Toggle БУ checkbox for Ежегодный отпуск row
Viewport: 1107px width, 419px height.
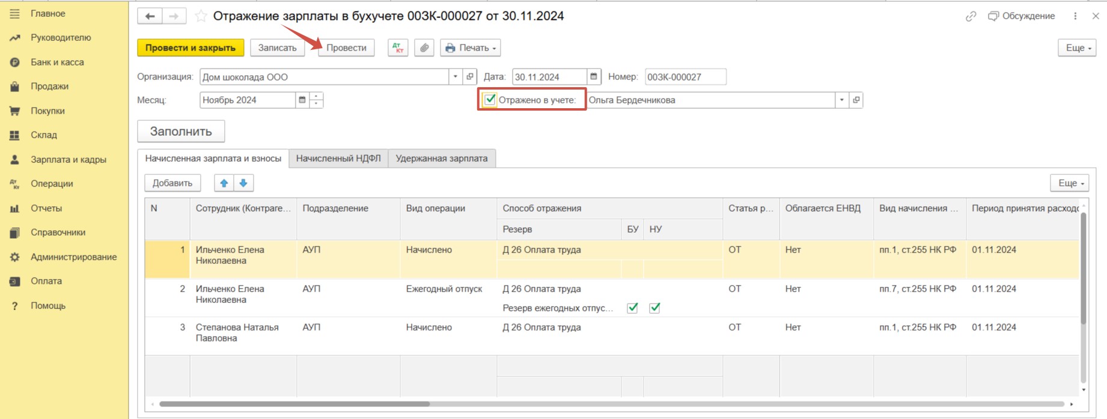632,308
